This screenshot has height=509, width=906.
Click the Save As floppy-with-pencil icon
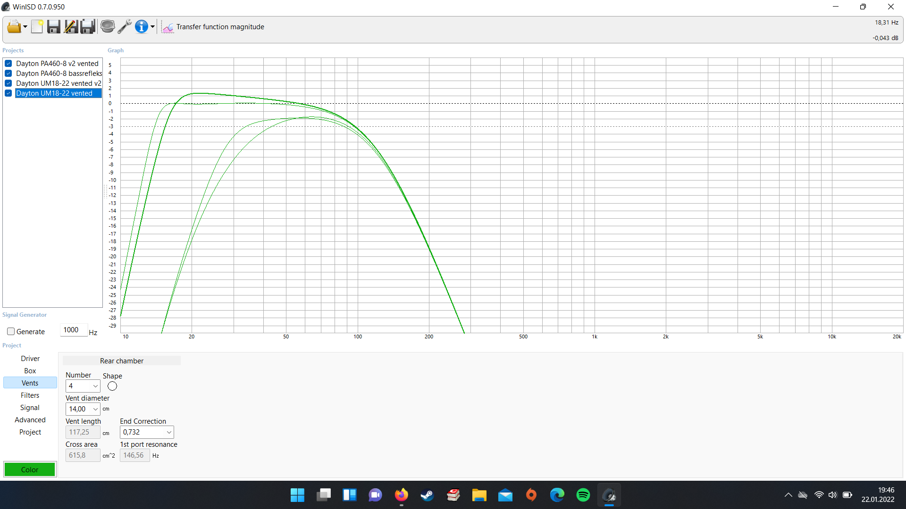tap(71, 27)
